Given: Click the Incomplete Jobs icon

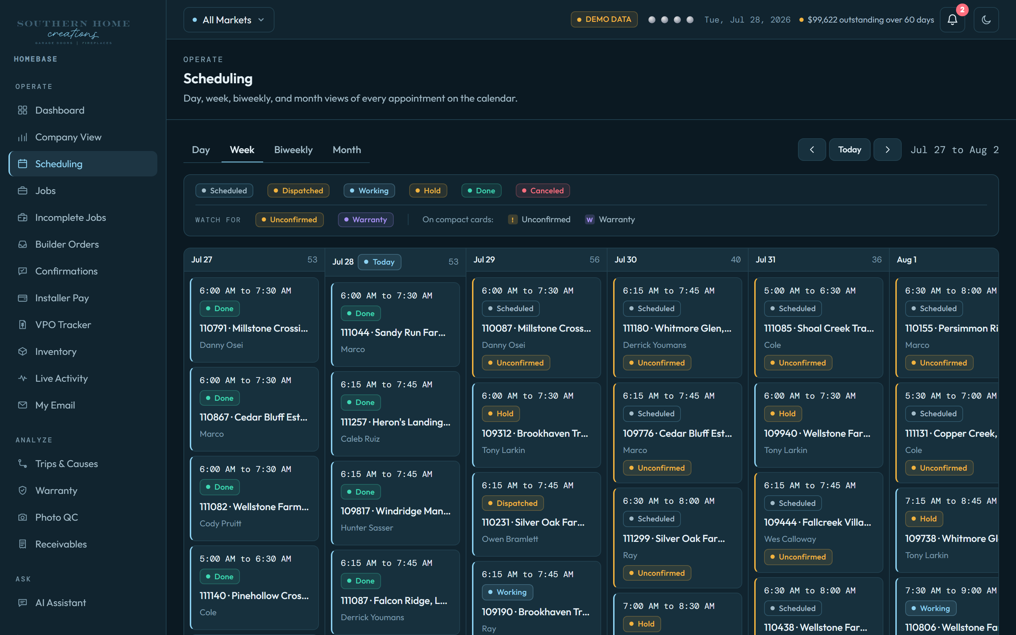Looking at the screenshot, I should (23, 218).
